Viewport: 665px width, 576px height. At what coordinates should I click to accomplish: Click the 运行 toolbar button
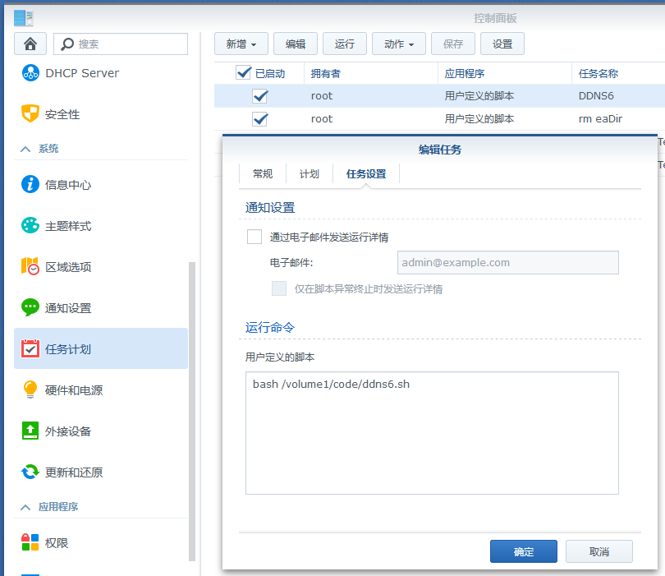344,44
